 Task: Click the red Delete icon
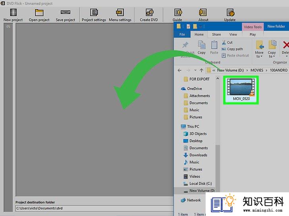pos(286,45)
